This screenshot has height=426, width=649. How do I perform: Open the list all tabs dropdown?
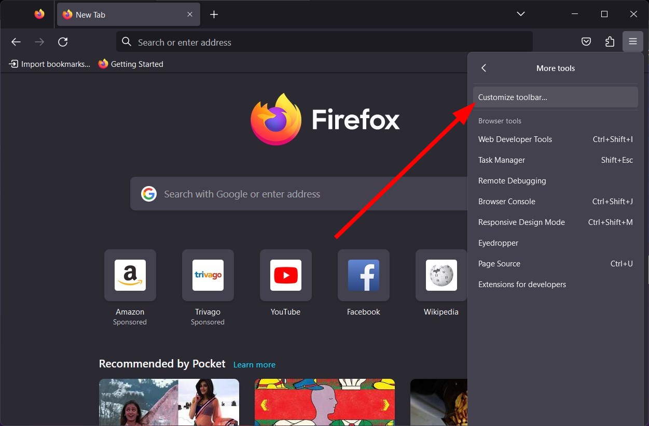click(521, 15)
